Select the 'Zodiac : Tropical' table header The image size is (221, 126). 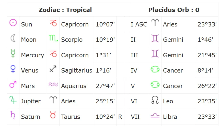(65, 10)
